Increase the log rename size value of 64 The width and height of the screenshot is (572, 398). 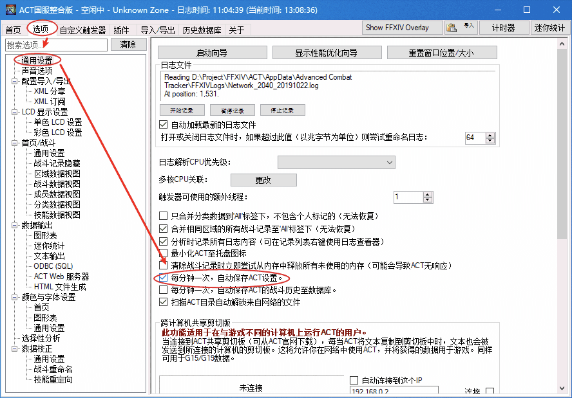pos(490,135)
